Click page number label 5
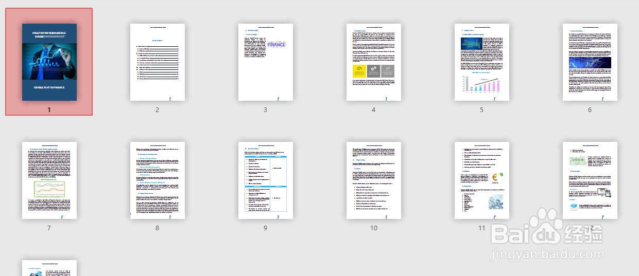 pyautogui.click(x=481, y=110)
